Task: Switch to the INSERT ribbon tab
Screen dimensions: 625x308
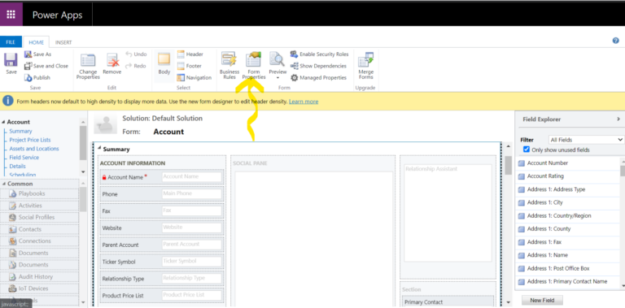Action: pos(63,42)
